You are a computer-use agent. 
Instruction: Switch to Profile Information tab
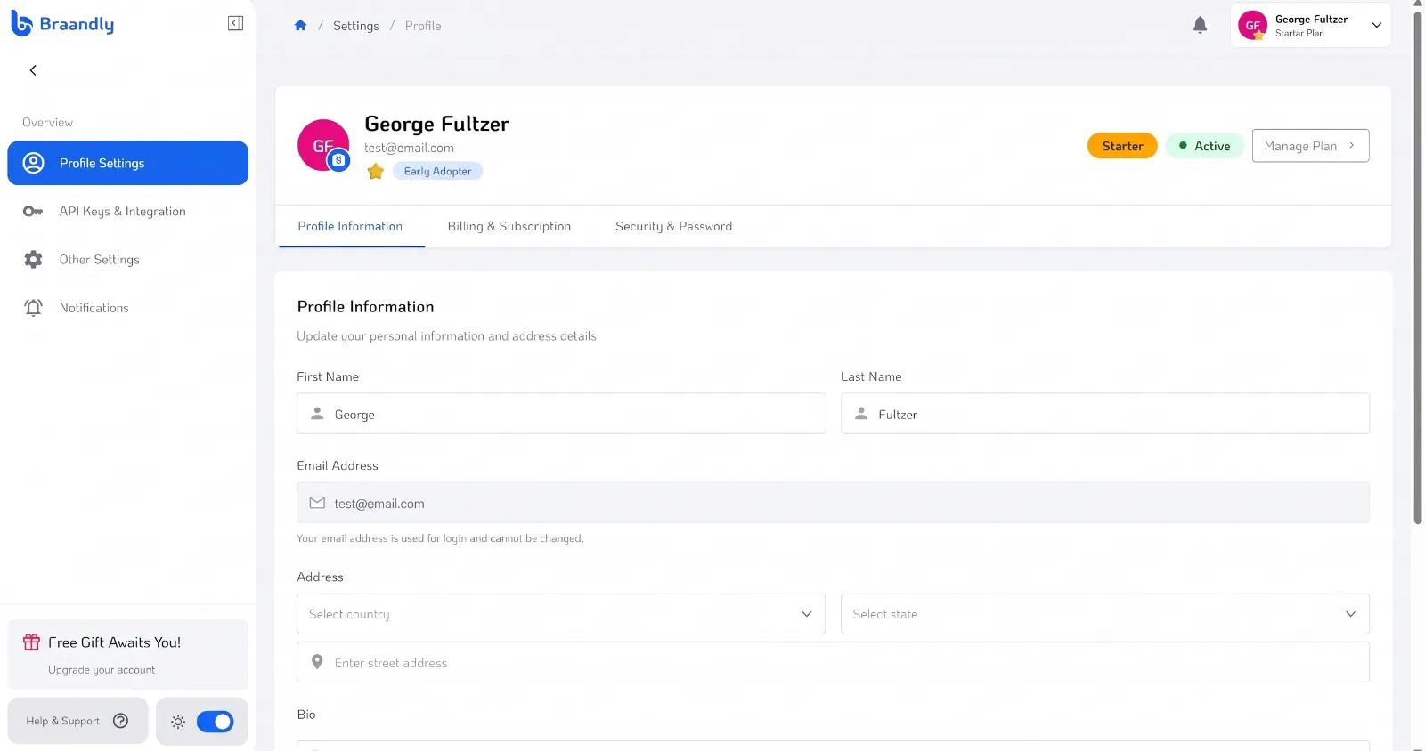350,227
